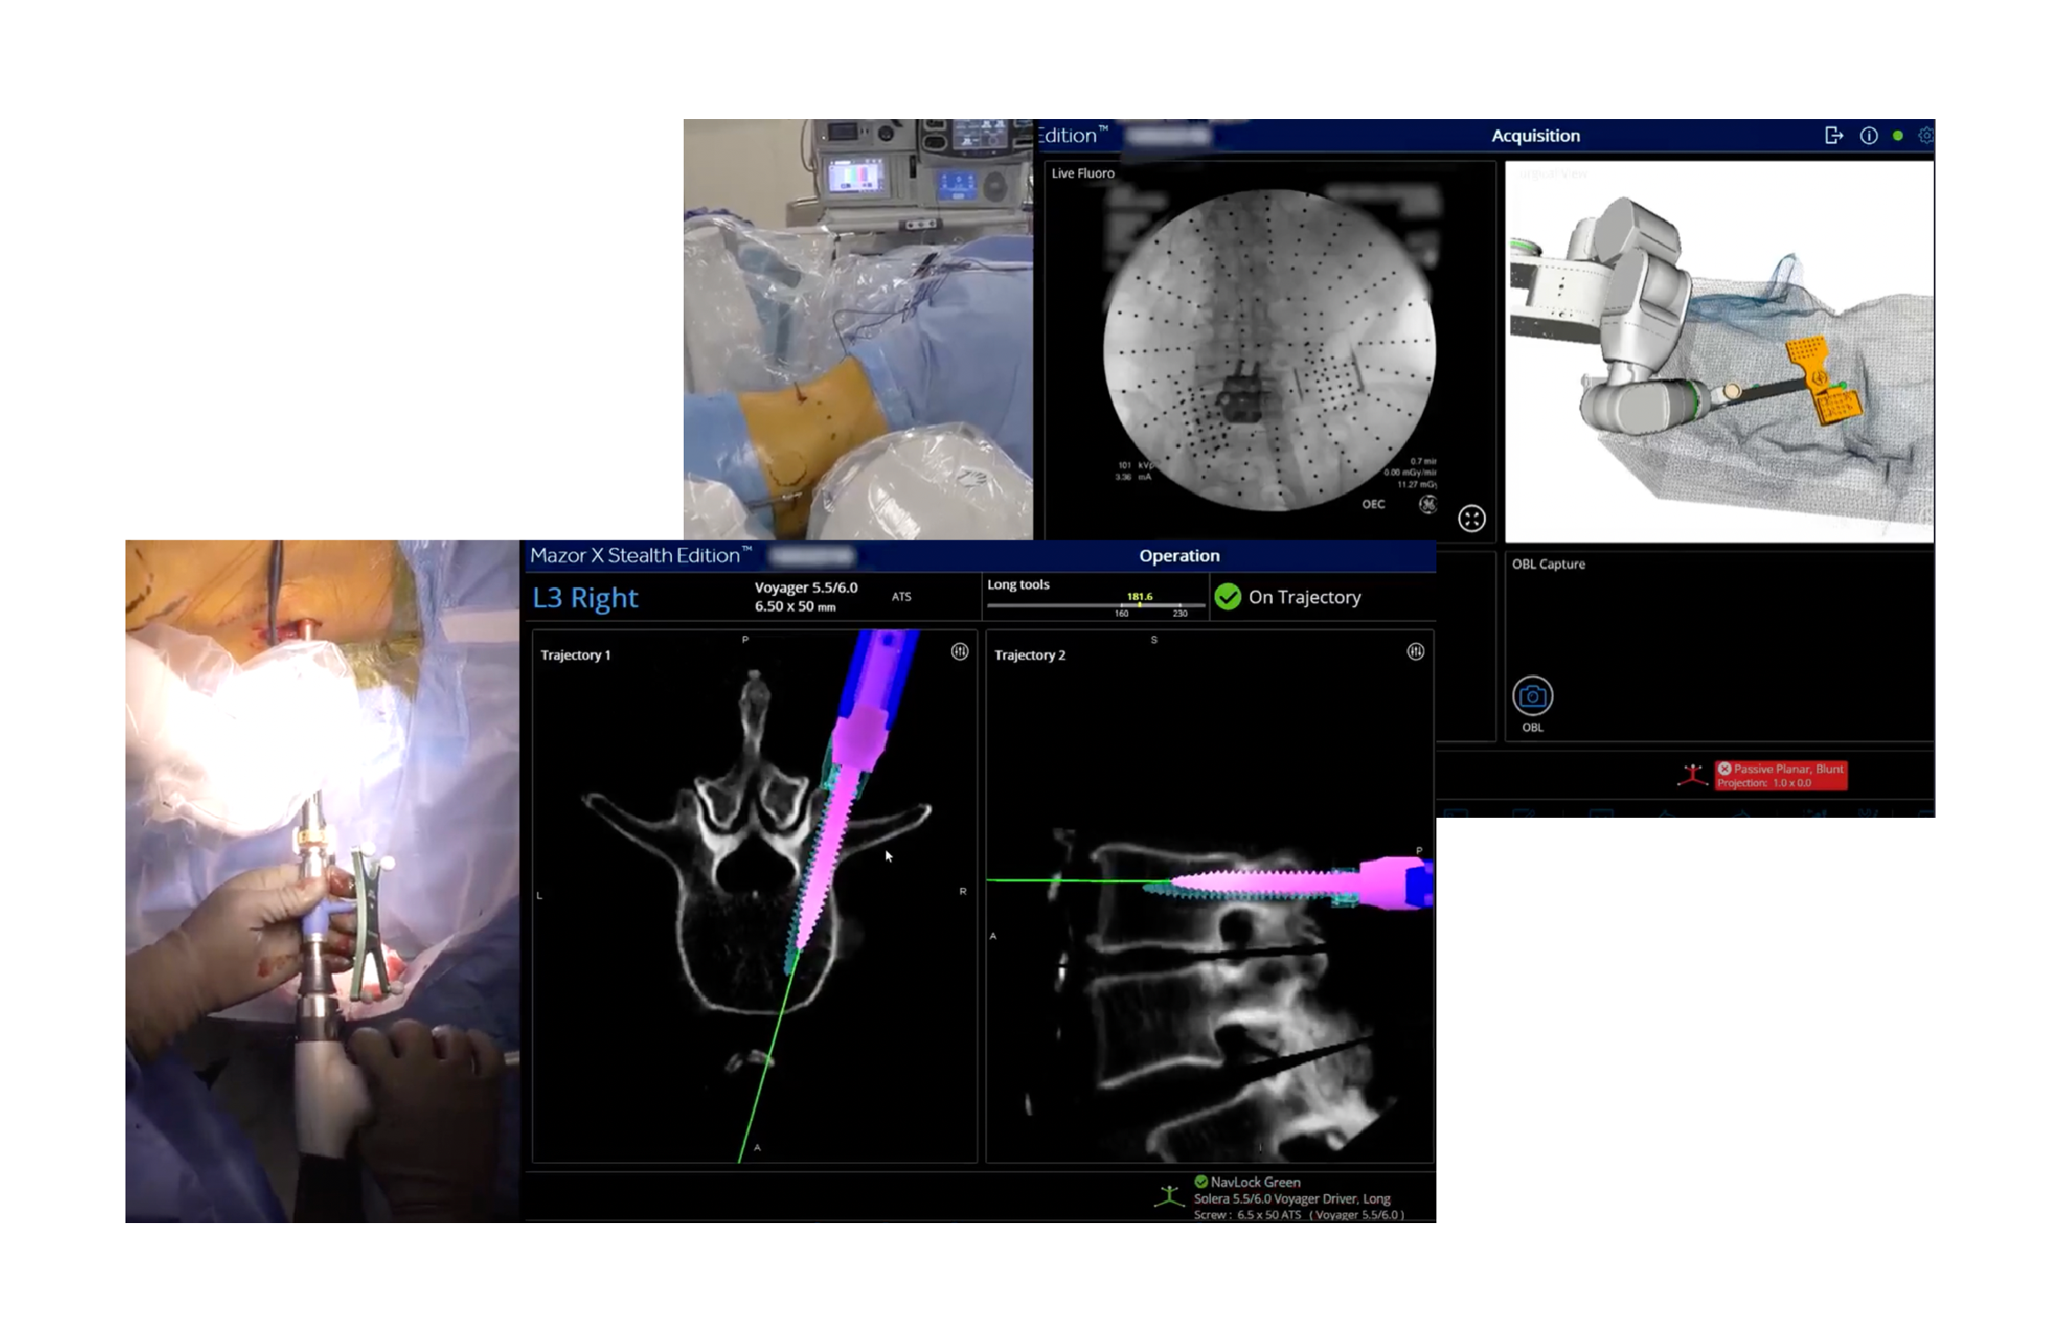Viewport: 2061px width, 1343px height.
Task: Click the OBL Capture panel title
Action: click(x=1548, y=564)
